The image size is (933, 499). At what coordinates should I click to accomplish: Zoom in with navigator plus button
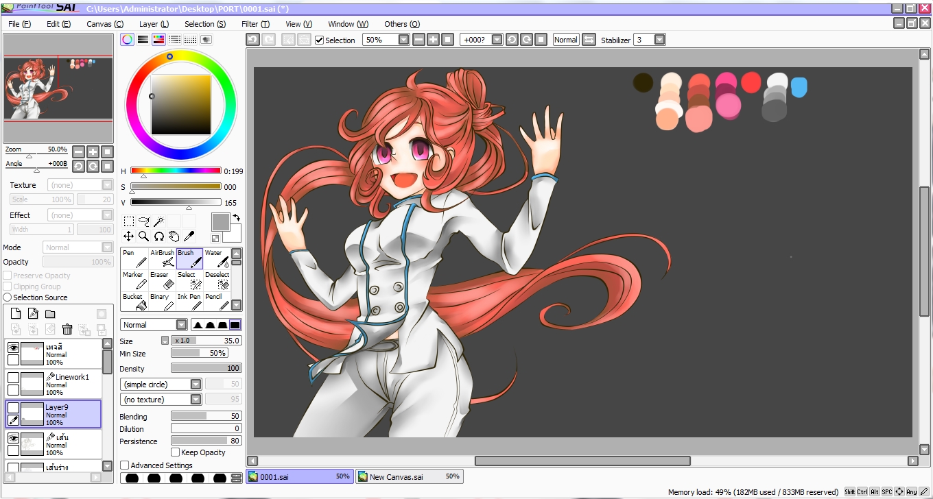point(93,151)
